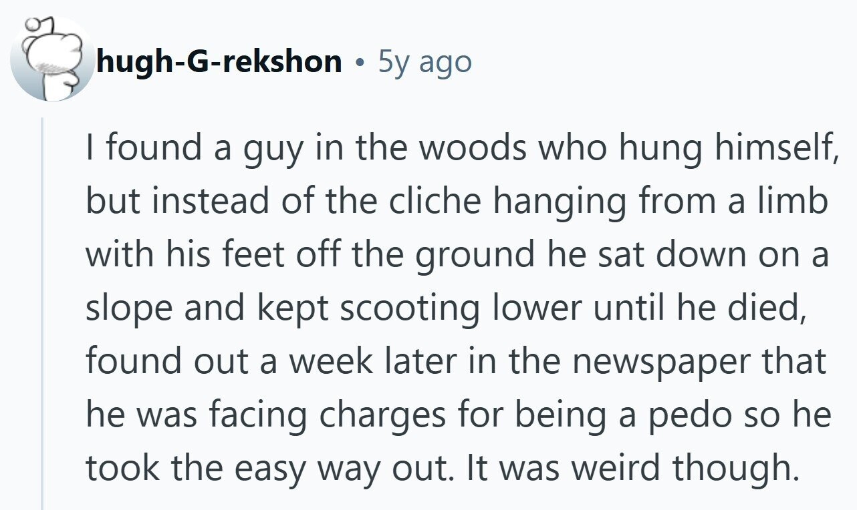Collapse the comment using the thread line
This screenshot has height=510, width=857.
point(42,314)
